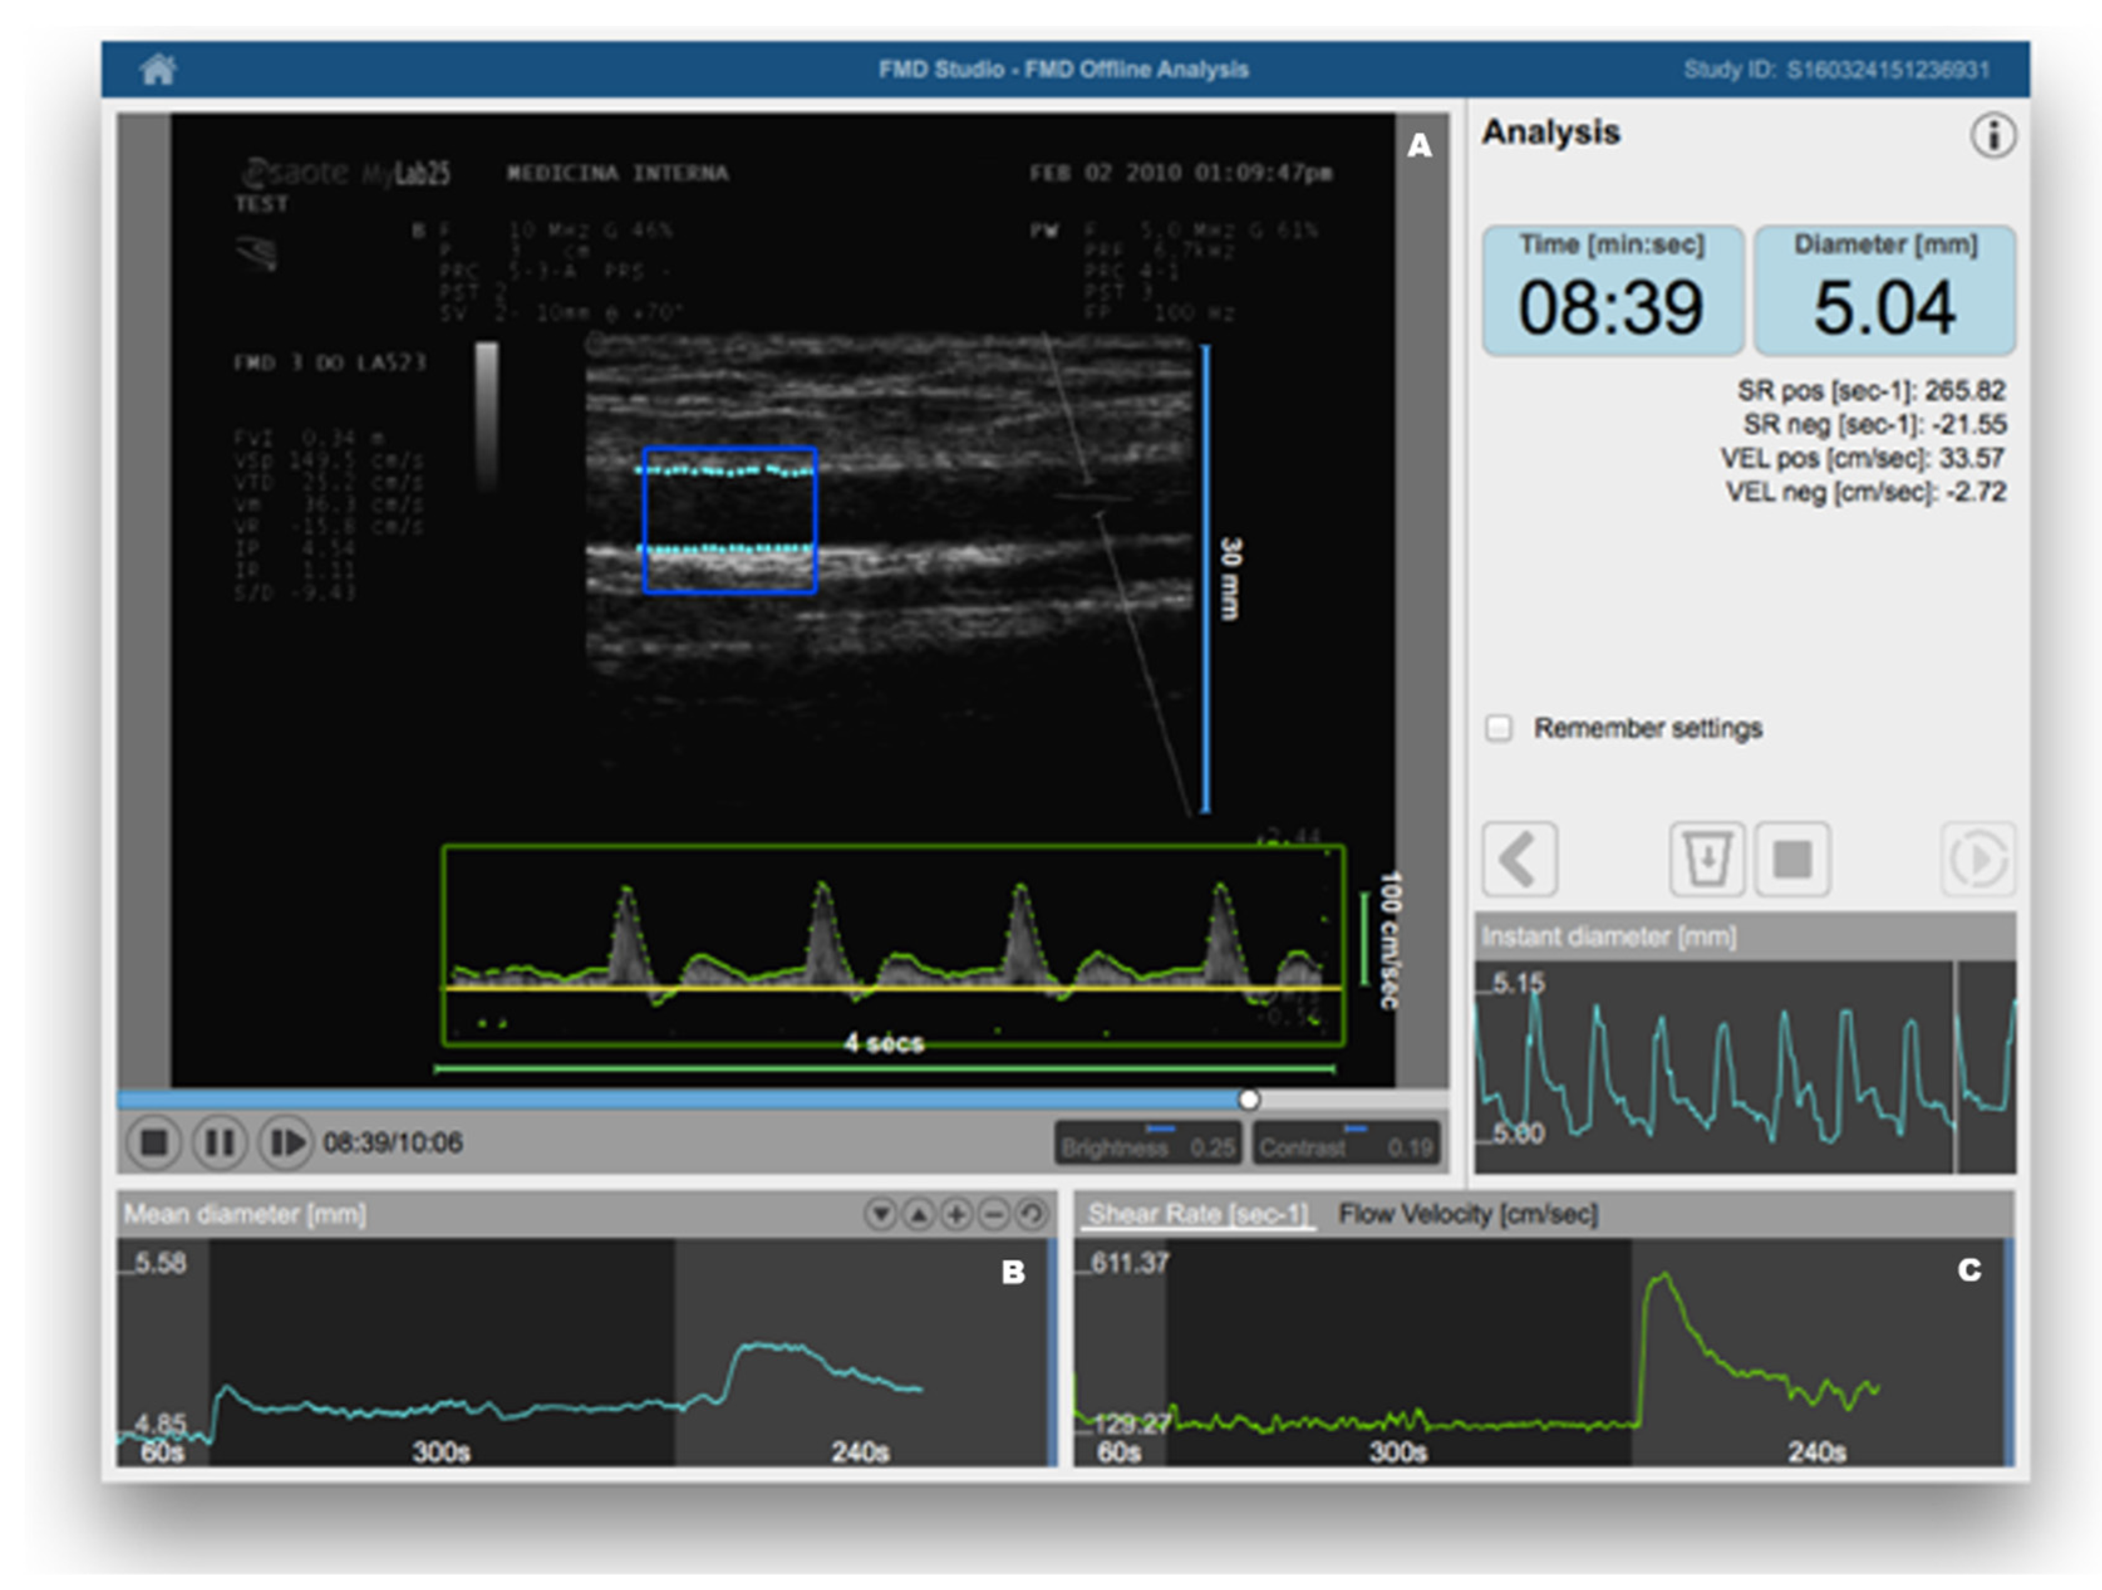This screenshot has width=2102, height=1590.
Task: Switch to the Flow Velocity tab
Action: [1468, 1213]
